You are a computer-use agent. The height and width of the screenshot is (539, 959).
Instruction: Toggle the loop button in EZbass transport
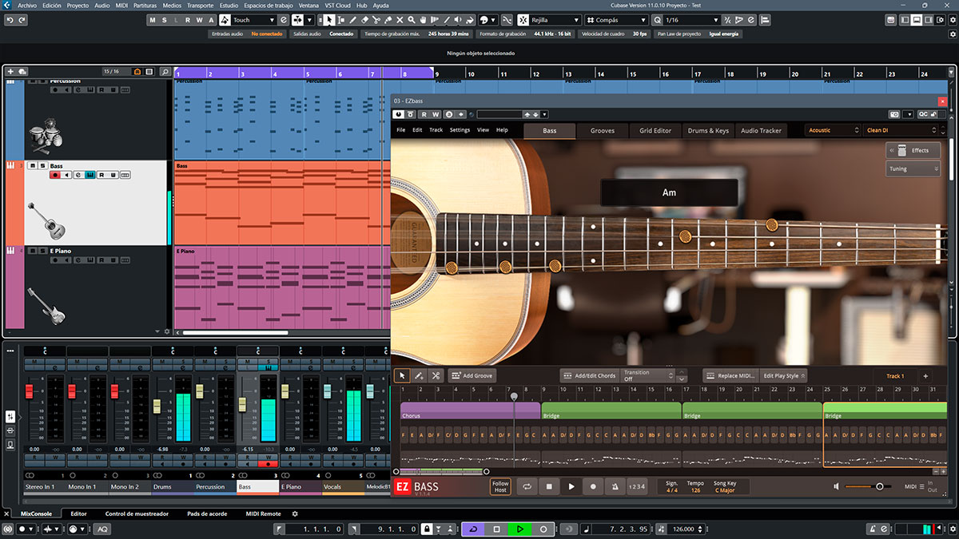527,486
